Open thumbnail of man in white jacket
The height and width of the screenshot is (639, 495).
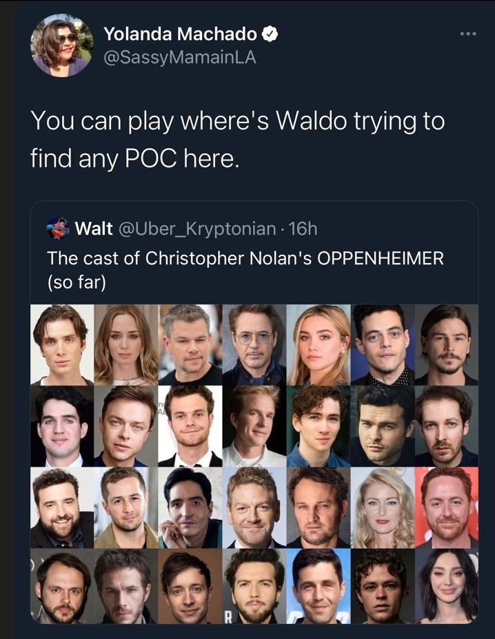tap(254, 426)
